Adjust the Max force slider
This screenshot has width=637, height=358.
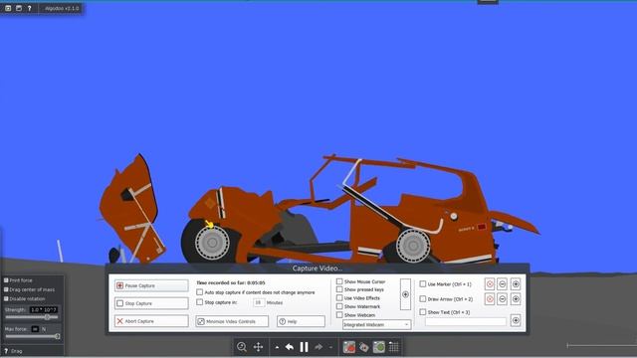coord(33,336)
